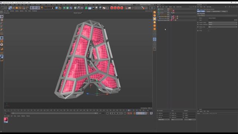Click the Render View icon

pyautogui.click(x=45, y=8)
